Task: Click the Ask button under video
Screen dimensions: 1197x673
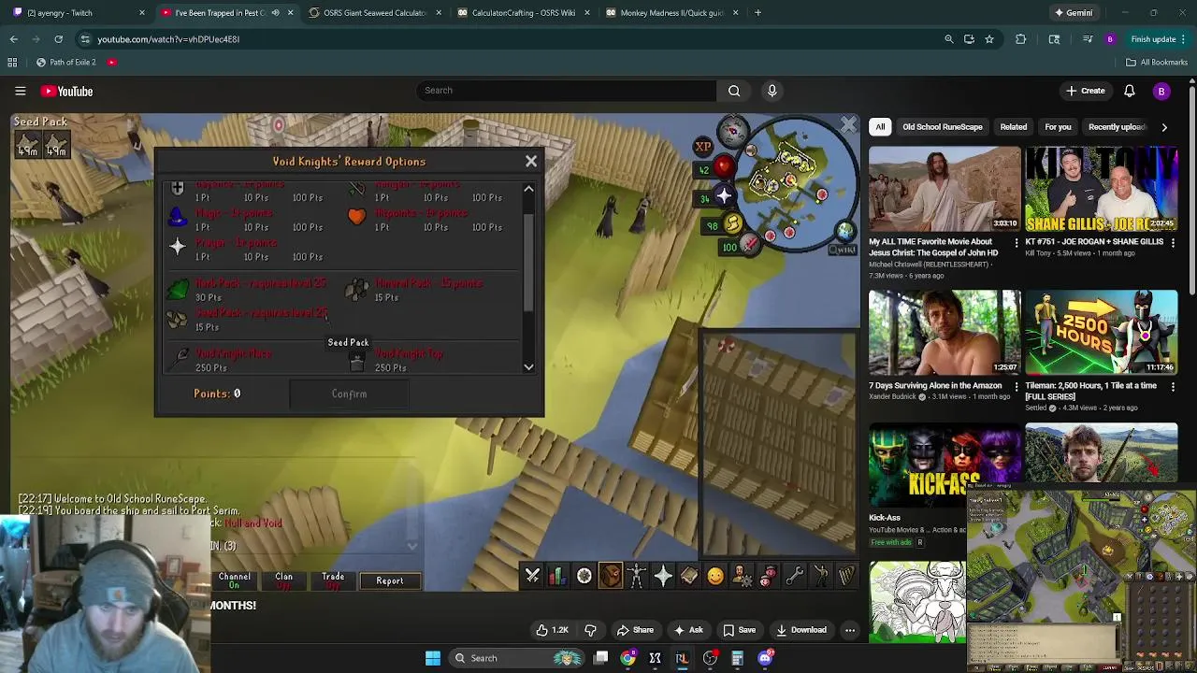Action: tap(688, 630)
